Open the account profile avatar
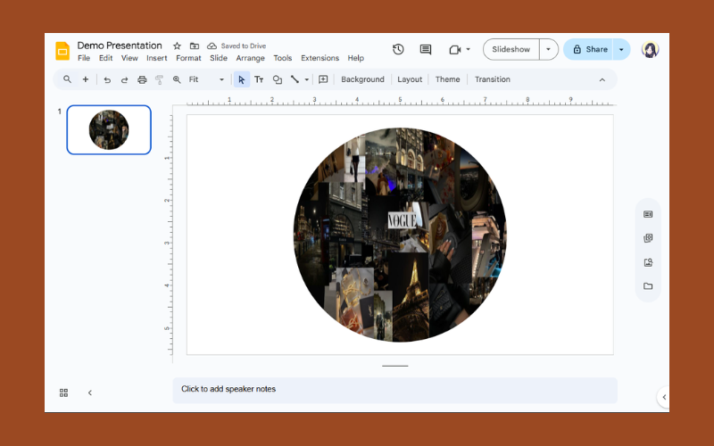This screenshot has width=714, height=446. 650,49
